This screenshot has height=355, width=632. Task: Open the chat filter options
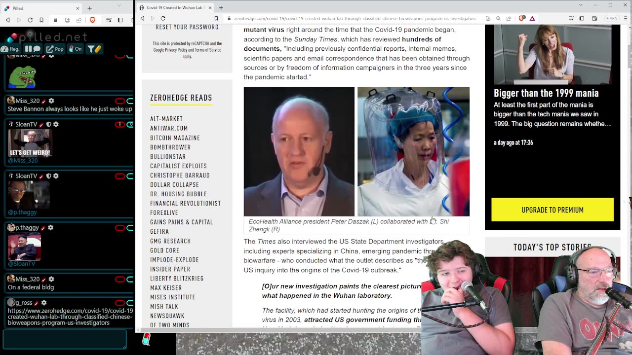click(x=94, y=49)
